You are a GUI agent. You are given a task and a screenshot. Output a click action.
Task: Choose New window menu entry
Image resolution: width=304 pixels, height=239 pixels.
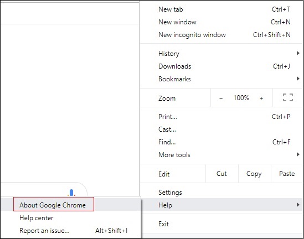[x=221, y=22]
